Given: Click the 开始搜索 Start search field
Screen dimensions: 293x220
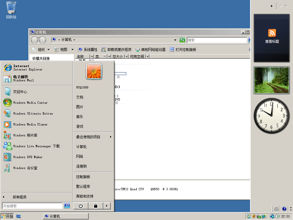Looking at the screenshot, I should 32,206.
